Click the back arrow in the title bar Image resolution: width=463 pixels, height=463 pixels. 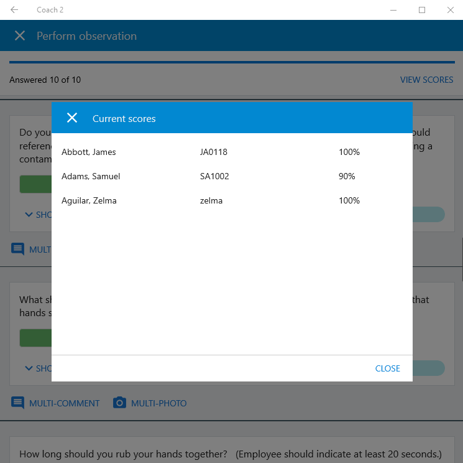coord(14,10)
